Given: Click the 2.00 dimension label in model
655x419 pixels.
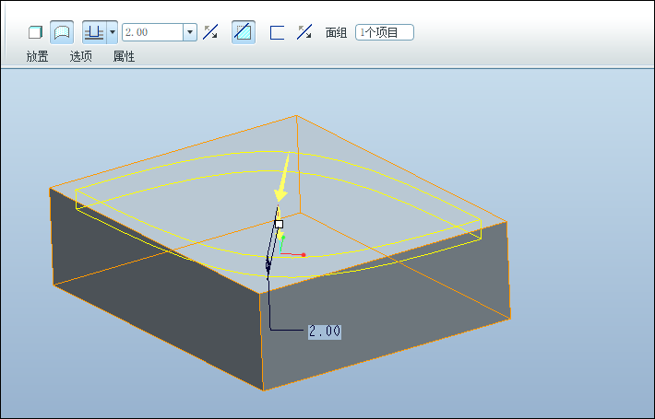Looking at the screenshot, I should coord(325,332).
